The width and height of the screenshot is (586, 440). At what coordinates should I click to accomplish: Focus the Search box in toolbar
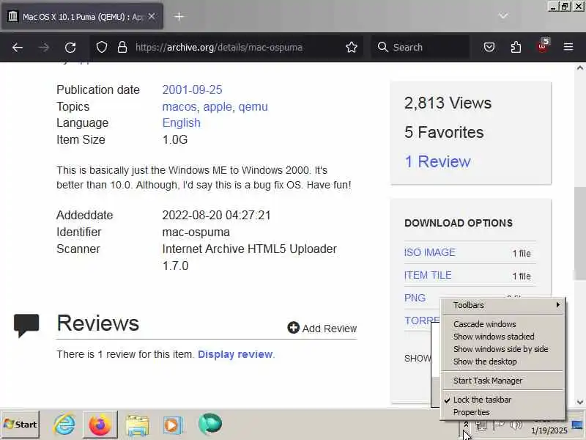pyautogui.click(x=420, y=48)
